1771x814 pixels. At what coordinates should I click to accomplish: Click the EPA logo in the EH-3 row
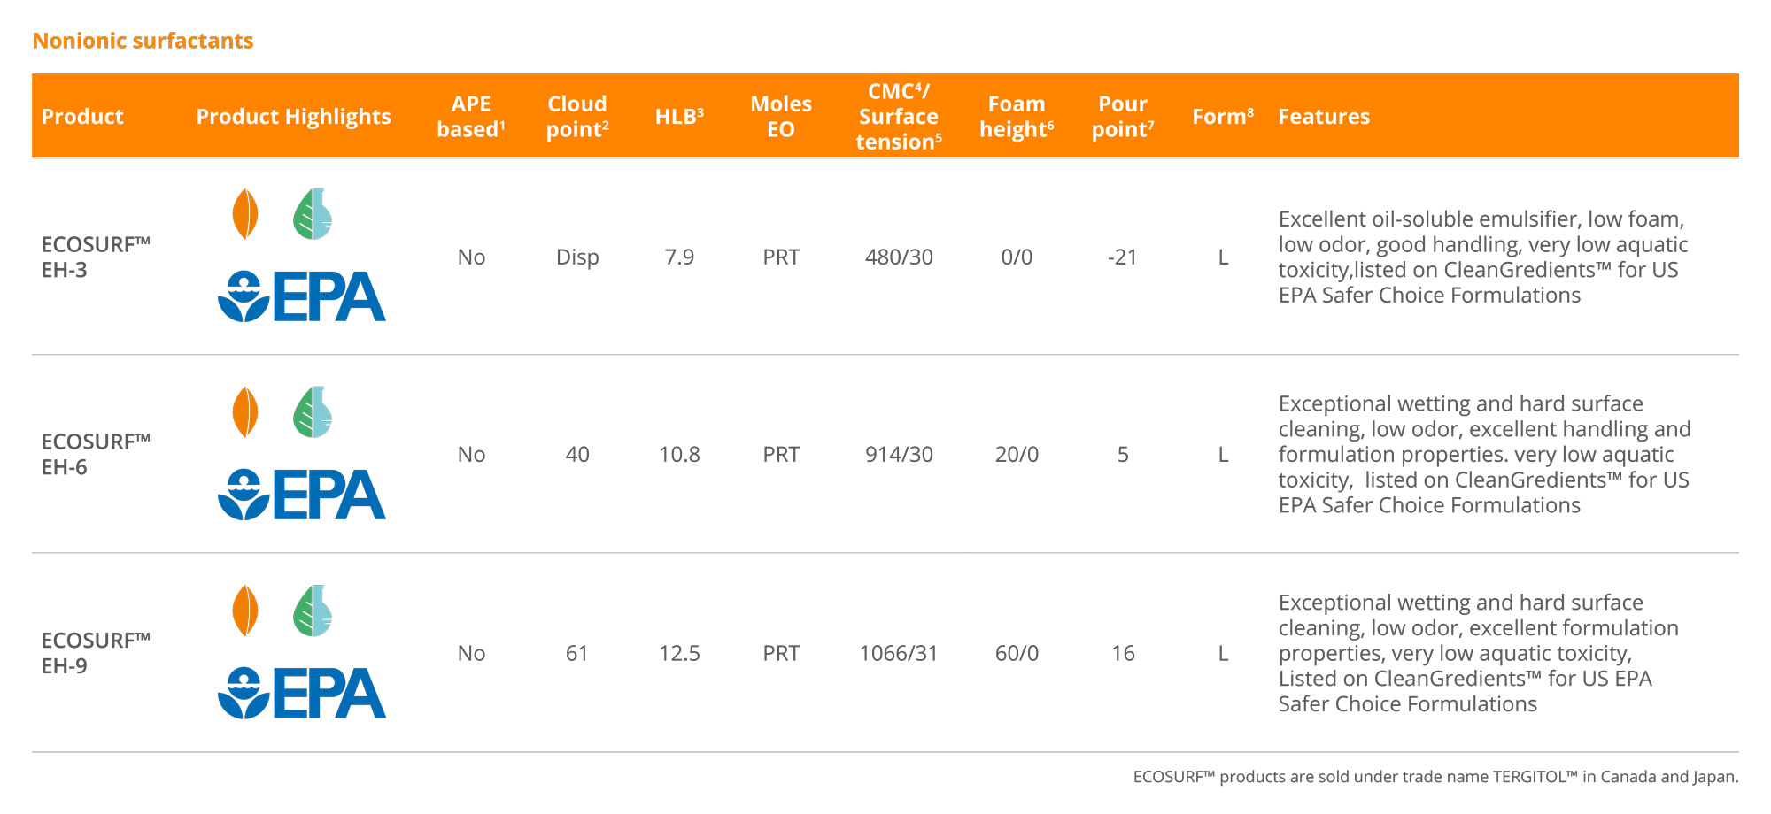click(x=302, y=296)
